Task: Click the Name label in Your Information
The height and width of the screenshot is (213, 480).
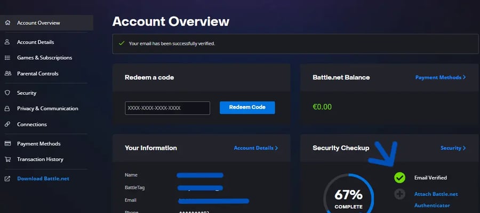Action: tap(131, 175)
